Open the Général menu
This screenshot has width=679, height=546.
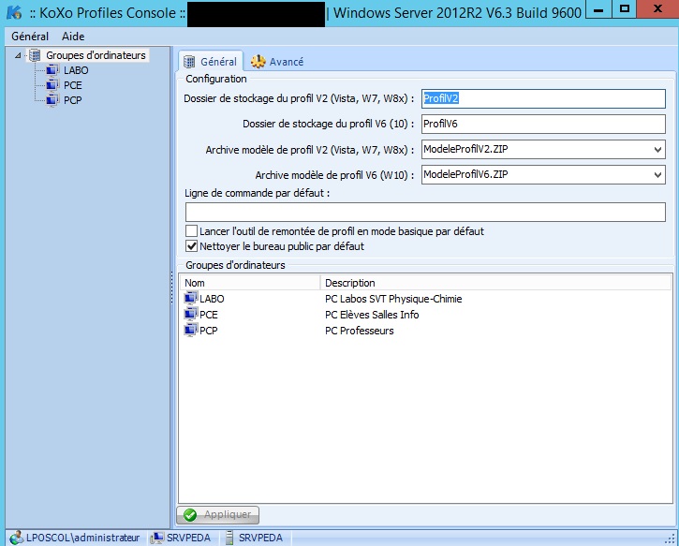pos(30,36)
